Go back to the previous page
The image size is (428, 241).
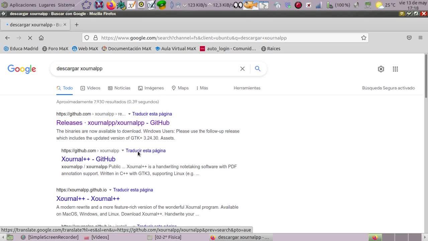tap(7, 38)
